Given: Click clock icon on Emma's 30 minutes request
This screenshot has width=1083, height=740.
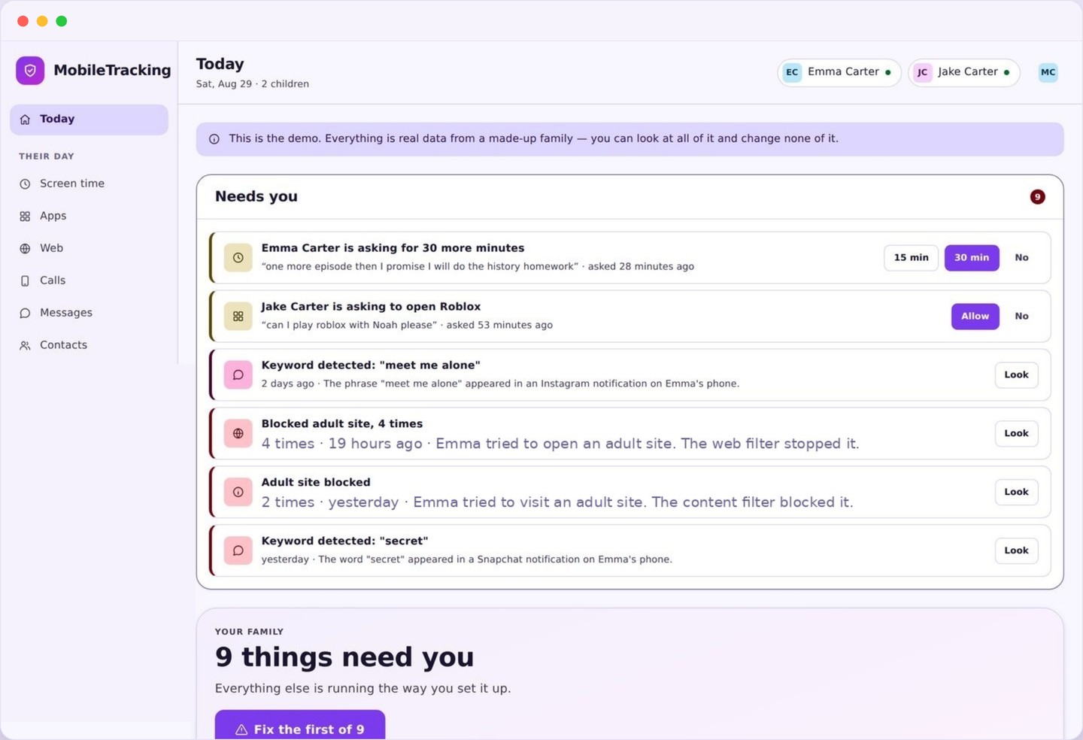Looking at the screenshot, I should 238,258.
